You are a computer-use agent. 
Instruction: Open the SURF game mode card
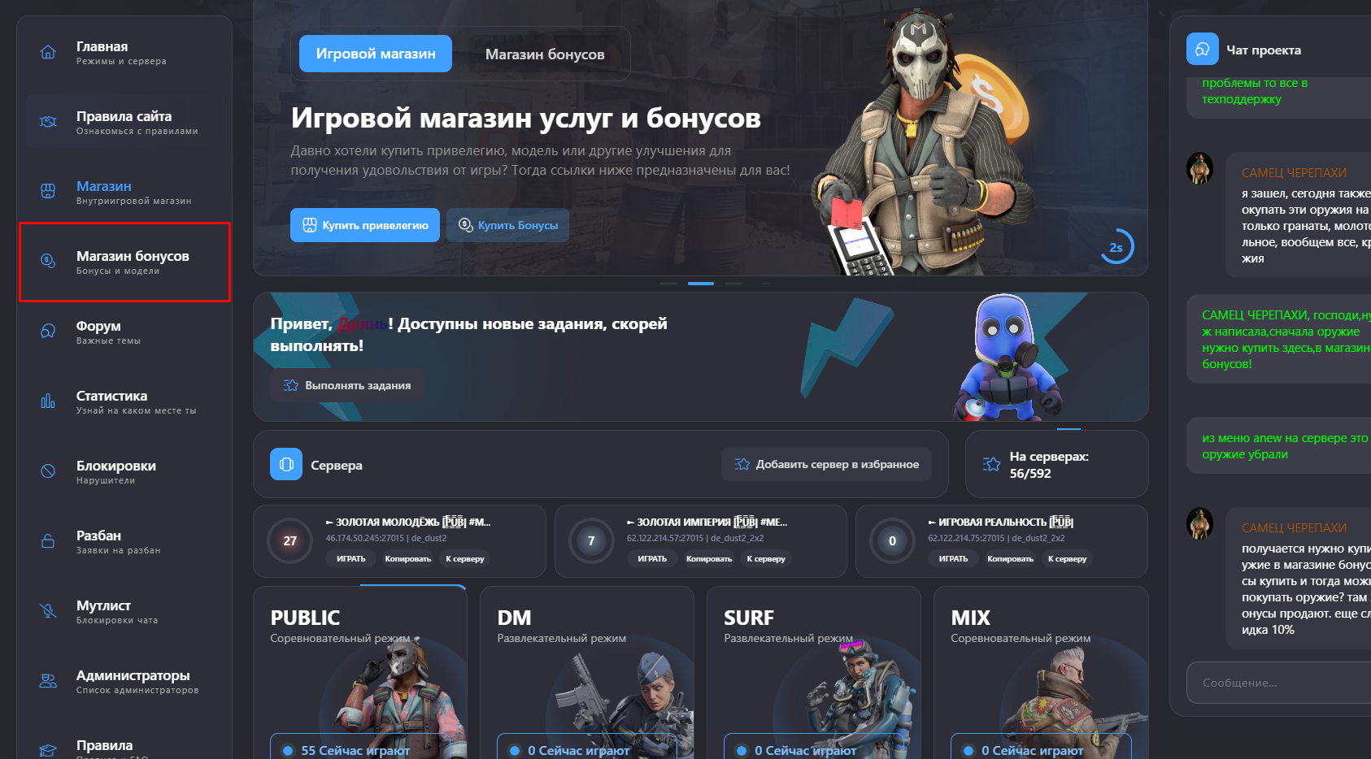[813, 673]
